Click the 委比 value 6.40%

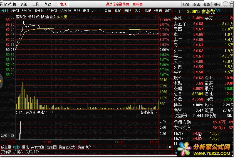coord(198,18)
